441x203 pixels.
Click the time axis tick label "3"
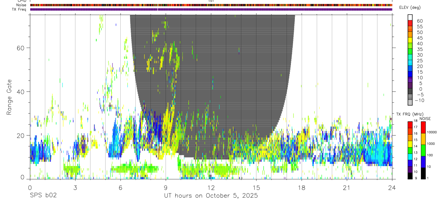[75, 188]
